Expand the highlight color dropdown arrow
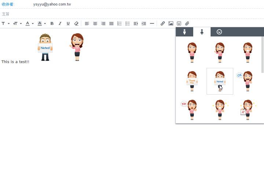This screenshot has height=179, width=264. [45, 23]
